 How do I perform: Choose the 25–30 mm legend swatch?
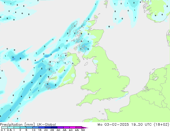54,128
